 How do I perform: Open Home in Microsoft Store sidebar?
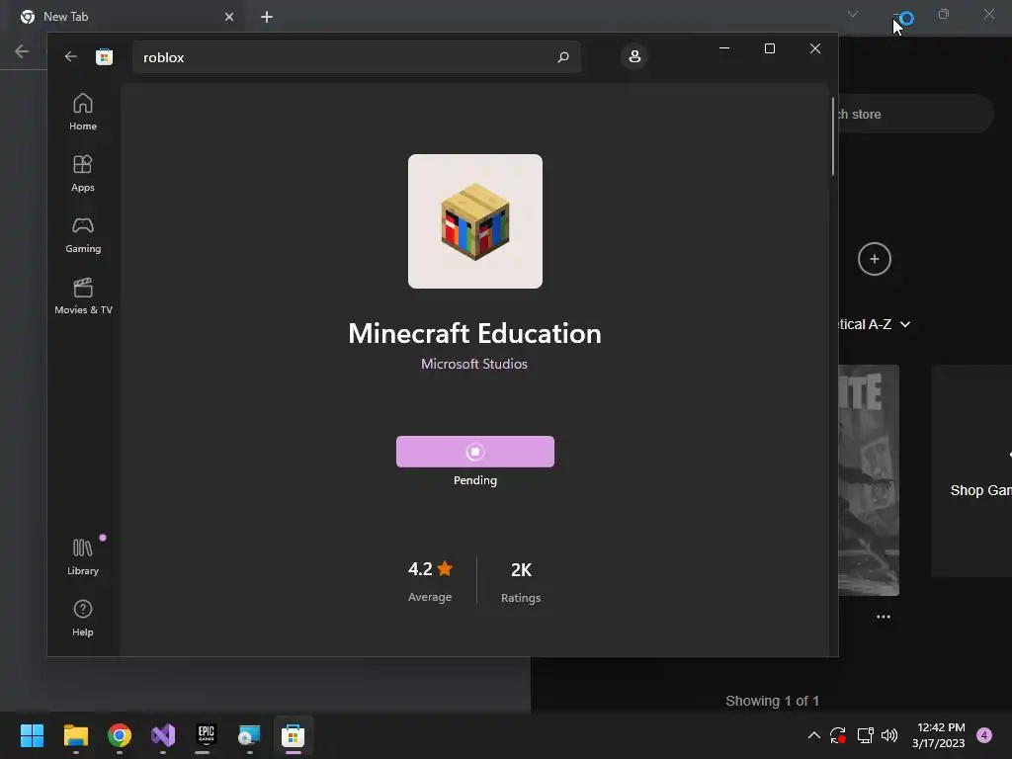coord(83,112)
